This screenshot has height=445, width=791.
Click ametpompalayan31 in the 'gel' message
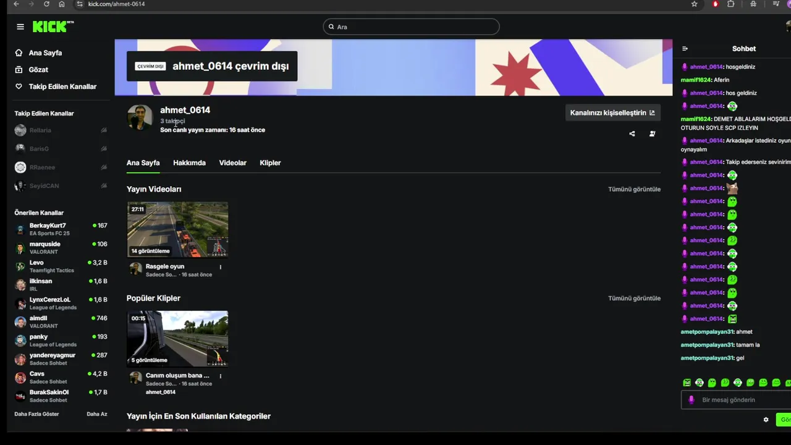[707, 358]
